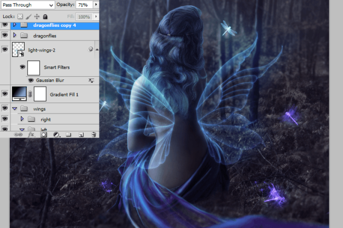
Task: Click the Create New Layer icon
Action: click(x=81, y=135)
